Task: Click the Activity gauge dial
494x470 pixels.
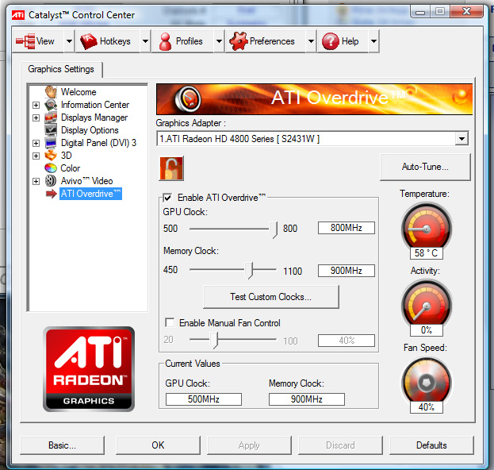Action: [427, 306]
